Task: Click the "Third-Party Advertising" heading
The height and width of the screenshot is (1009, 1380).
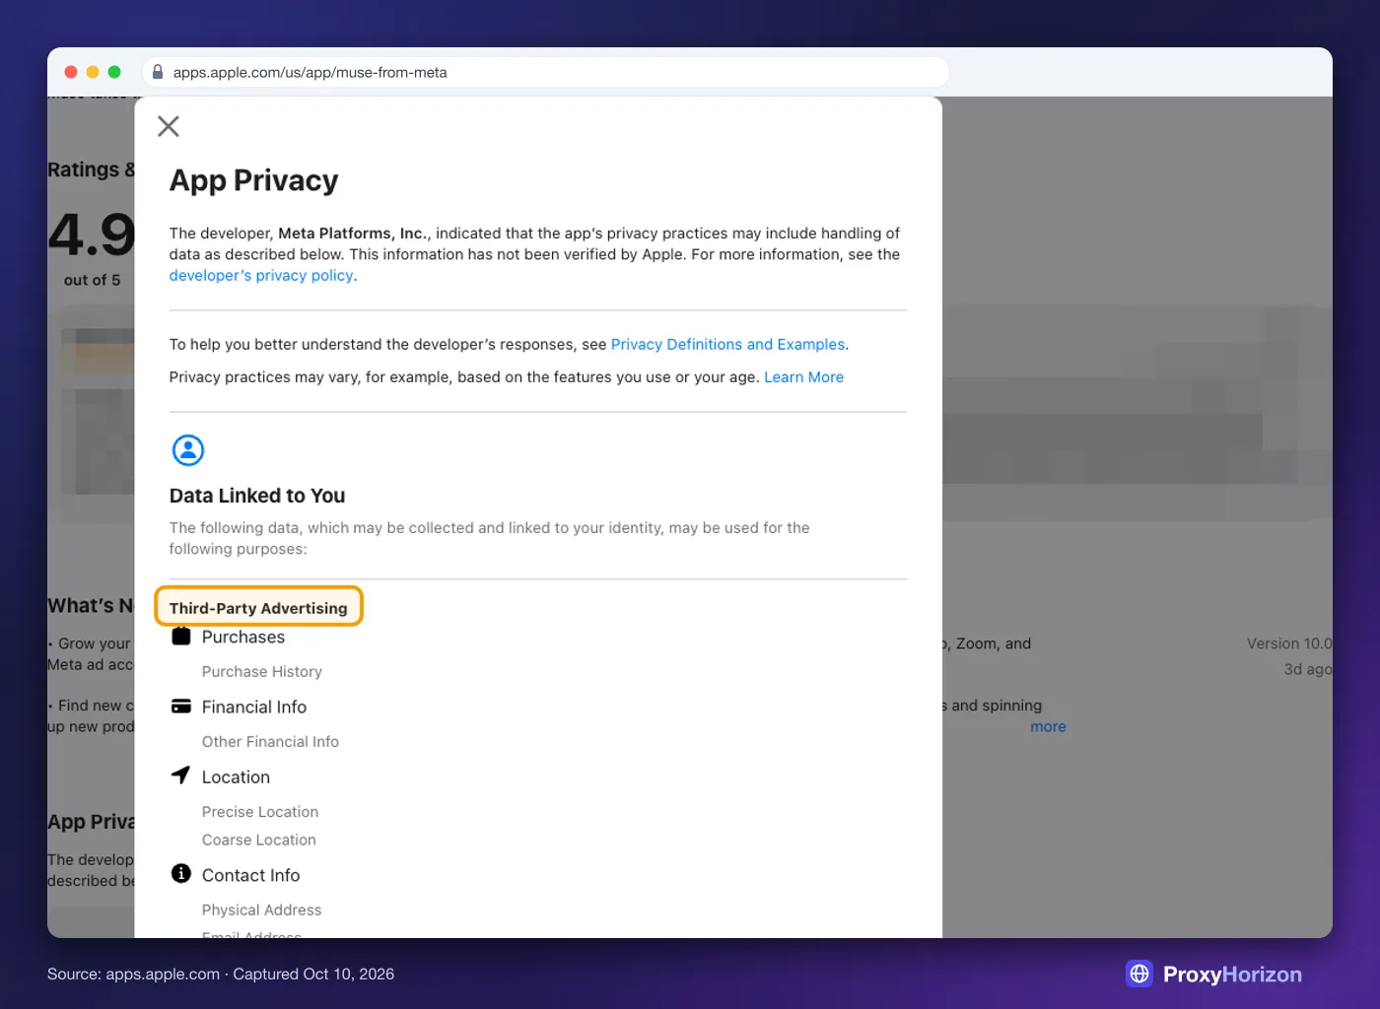Action: click(x=258, y=608)
